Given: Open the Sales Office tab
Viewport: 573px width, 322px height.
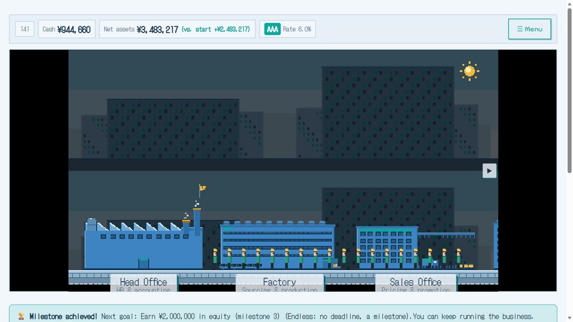Looking at the screenshot, I should pyautogui.click(x=416, y=283).
